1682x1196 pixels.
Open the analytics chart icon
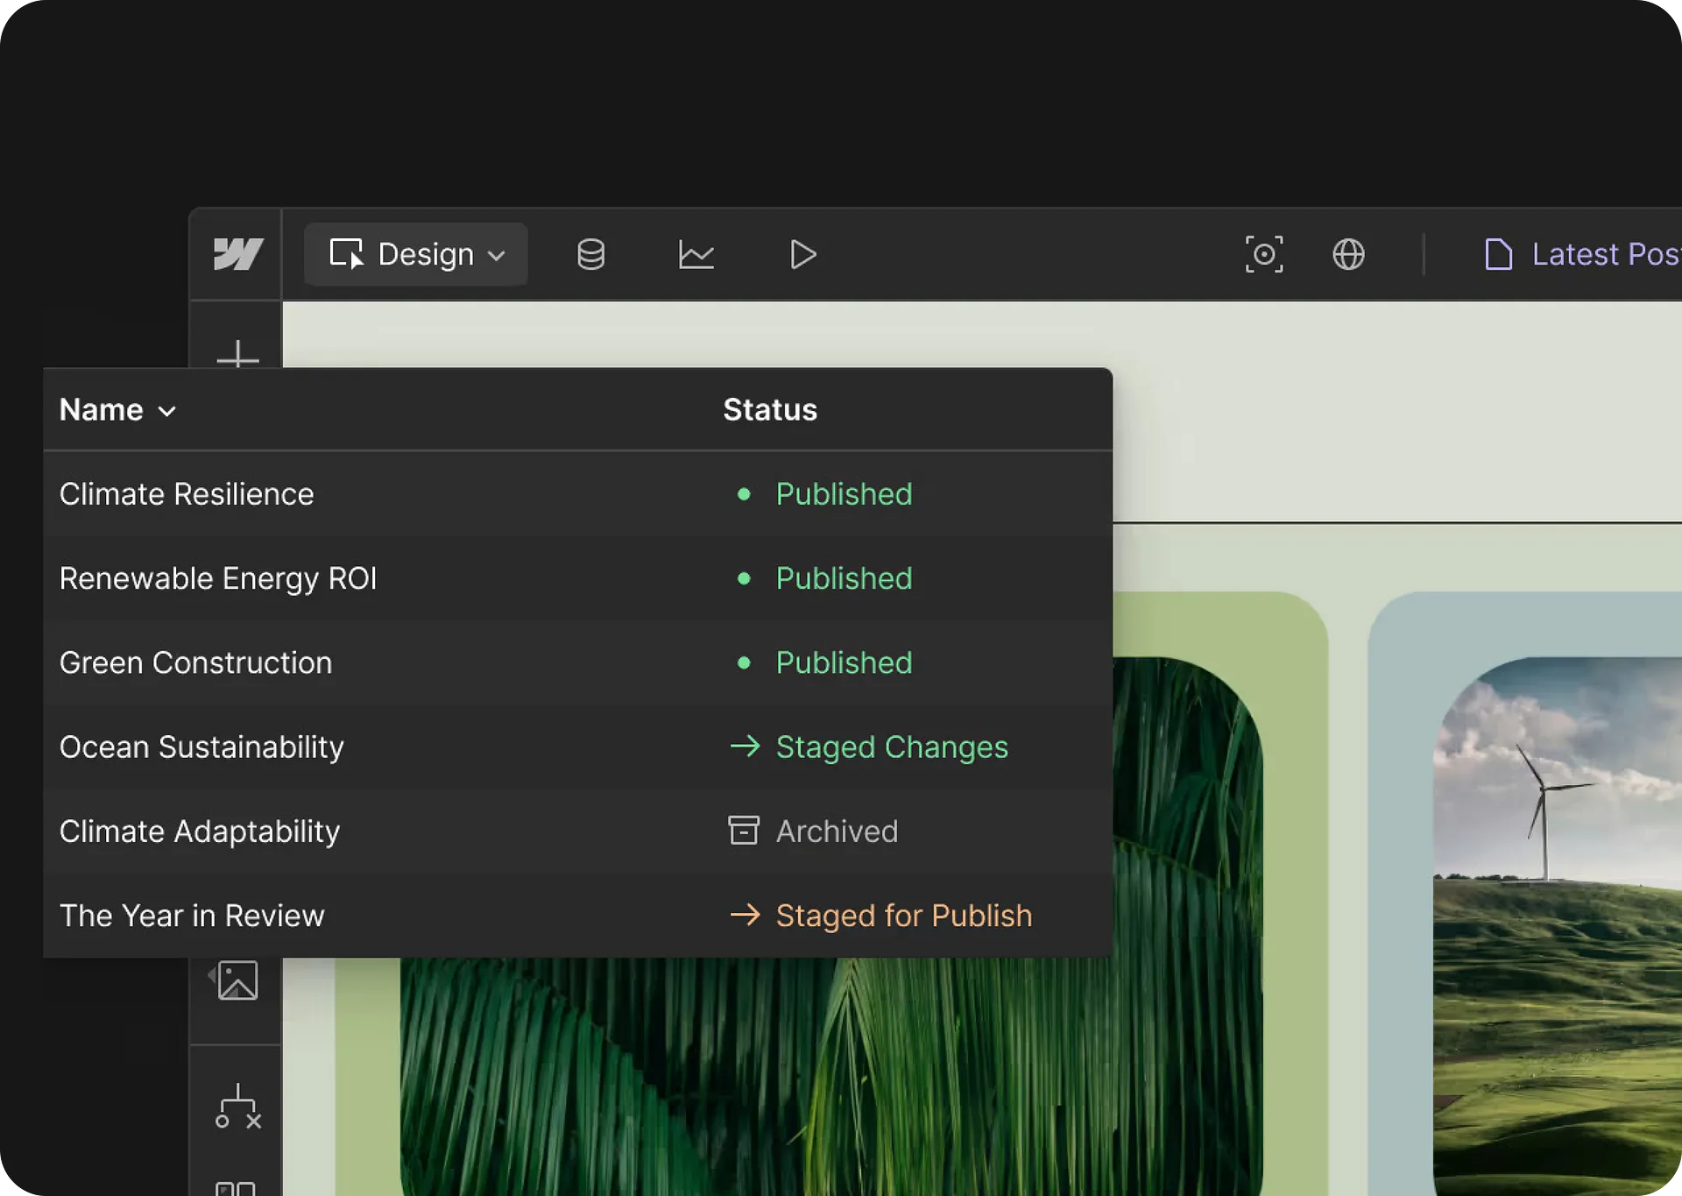pos(696,254)
